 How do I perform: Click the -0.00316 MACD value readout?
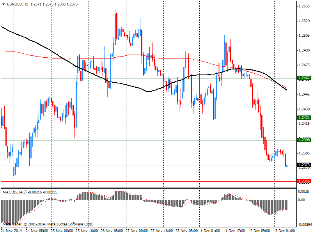35,192
